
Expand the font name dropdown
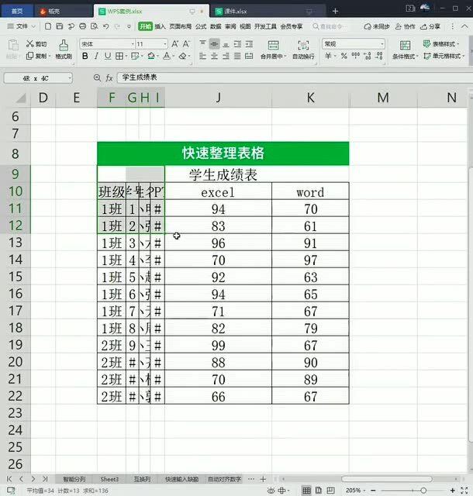coord(133,44)
